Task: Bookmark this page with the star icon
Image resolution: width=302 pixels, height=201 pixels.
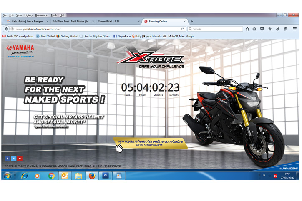Action: click(x=247, y=29)
